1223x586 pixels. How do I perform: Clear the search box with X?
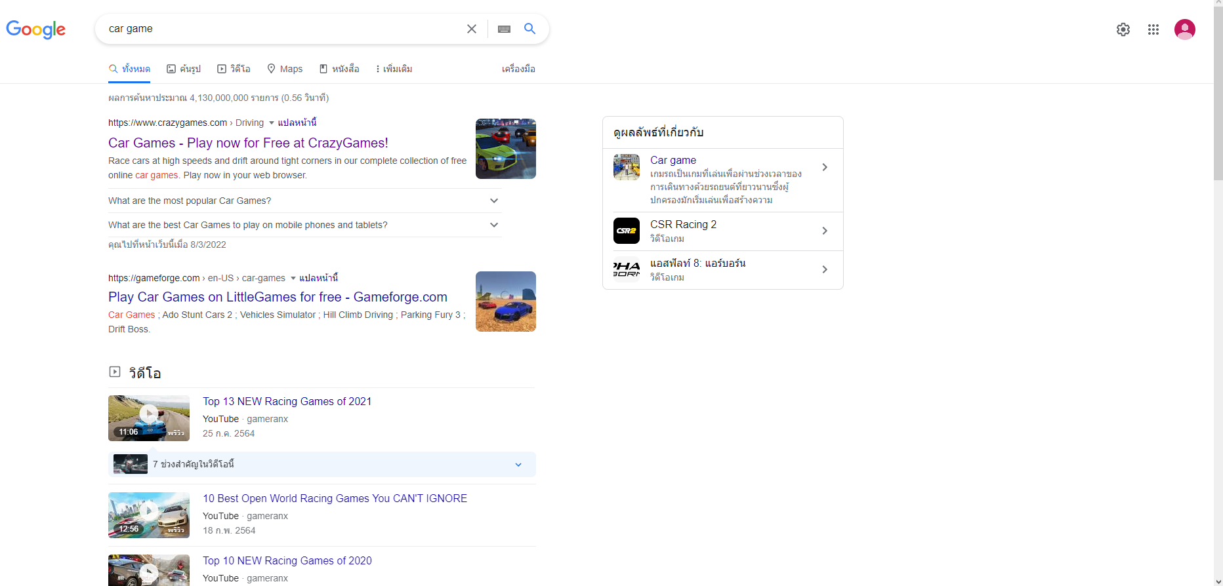[472, 29]
